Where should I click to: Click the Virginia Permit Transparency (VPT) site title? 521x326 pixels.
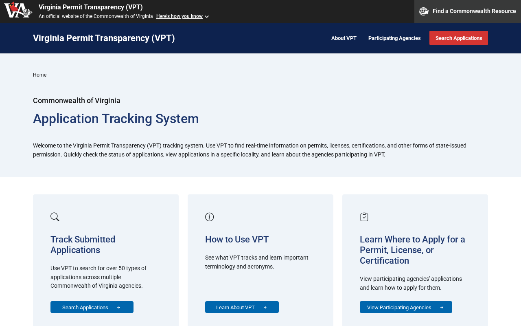pyautogui.click(x=104, y=38)
